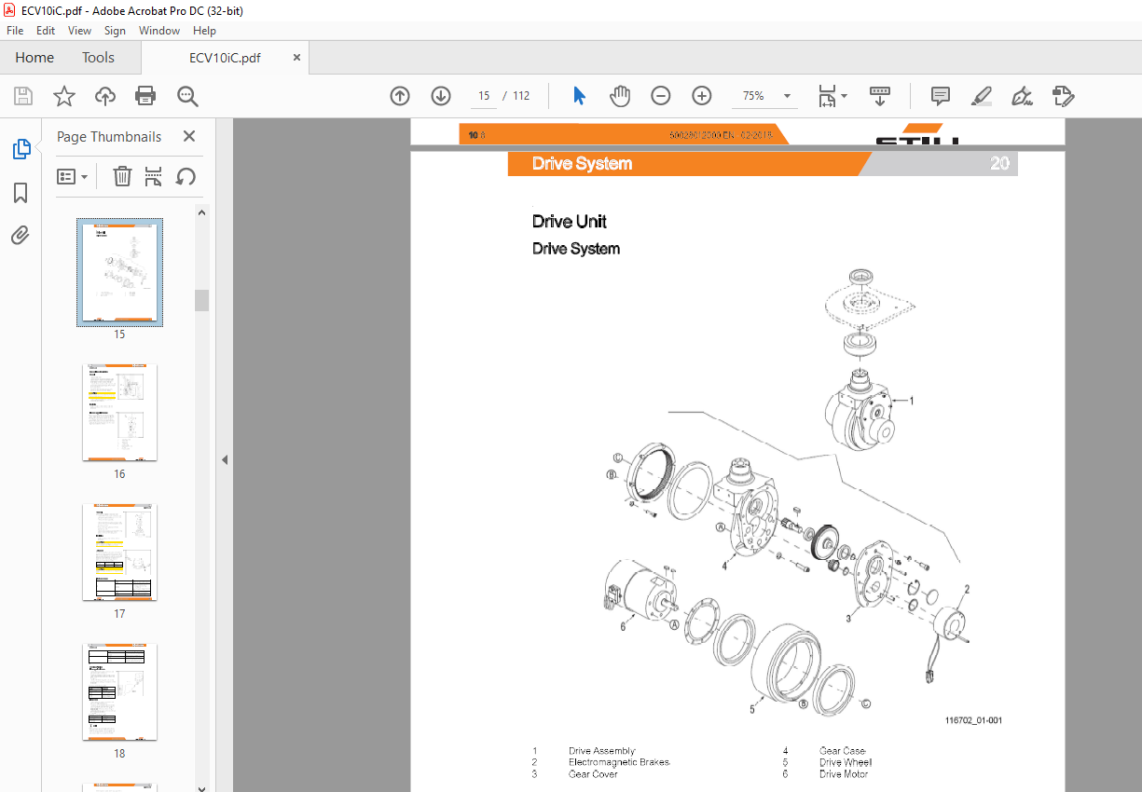The height and width of the screenshot is (792, 1142).
Task: Select page 16 thumbnail
Action: click(119, 413)
